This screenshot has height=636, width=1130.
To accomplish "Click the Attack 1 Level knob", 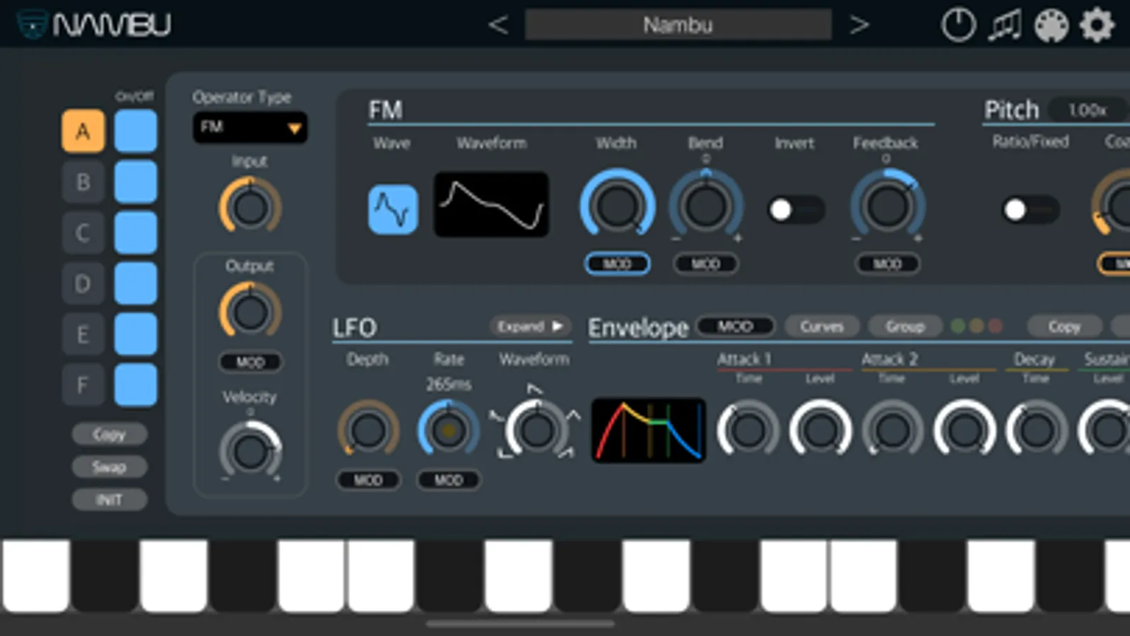I will 820,430.
